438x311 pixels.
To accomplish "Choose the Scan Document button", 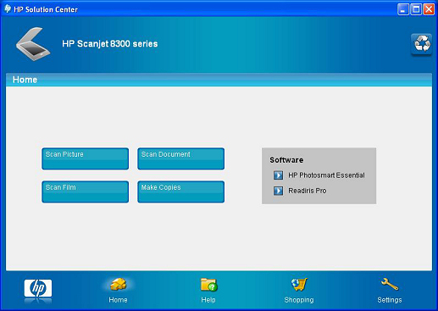I will click(x=181, y=158).
